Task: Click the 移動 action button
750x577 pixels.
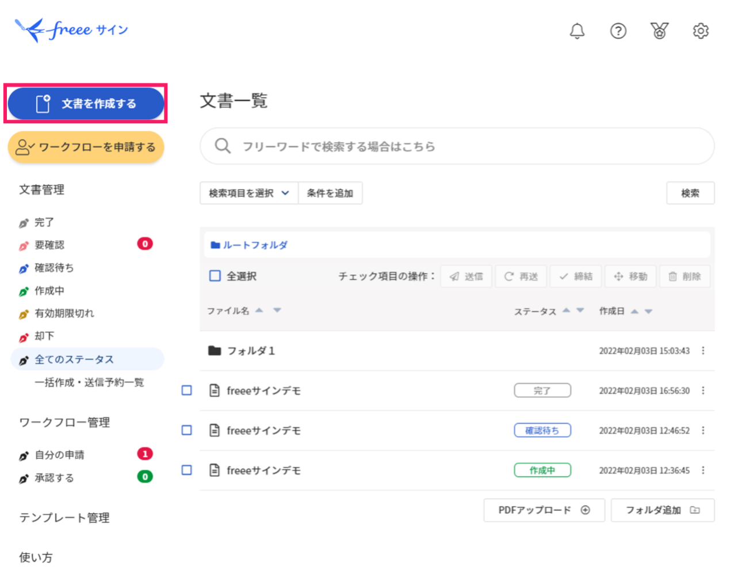Action: (x=630, y=276)
